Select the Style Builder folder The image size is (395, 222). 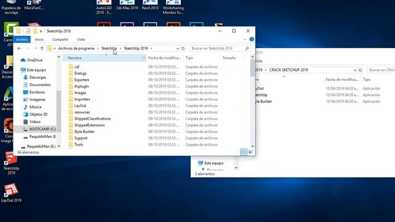pyautogui.click(x=85, y=131)
